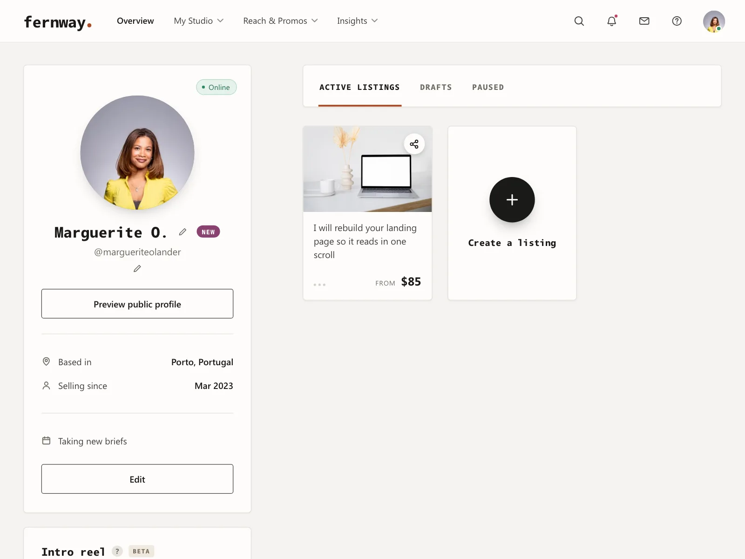Image resolution: width=745 pixels, height=559 pixels.
Task: Click the person icon beside Selling since
Action: 46,385
